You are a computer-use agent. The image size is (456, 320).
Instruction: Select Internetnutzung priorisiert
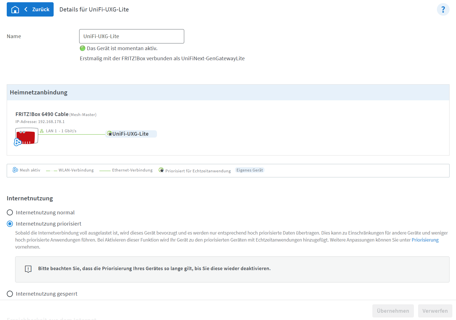(x=10, y=224)
